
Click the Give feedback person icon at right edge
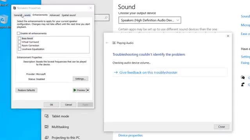click(243, 85)
